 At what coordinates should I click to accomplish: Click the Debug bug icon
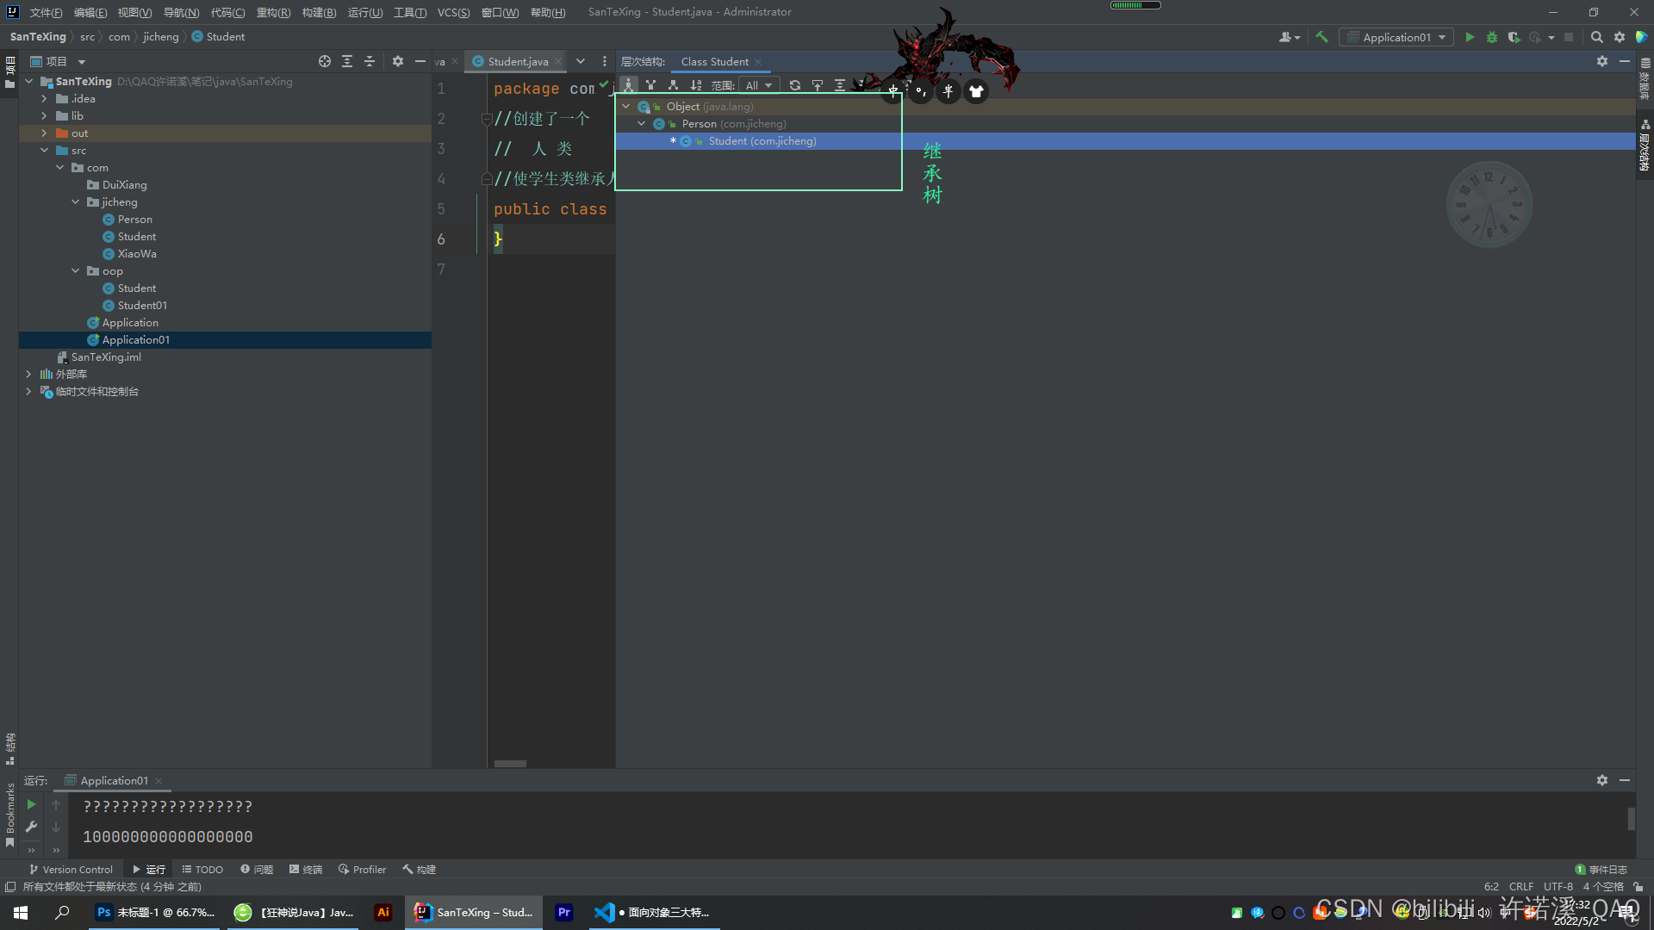point(1492,37)
